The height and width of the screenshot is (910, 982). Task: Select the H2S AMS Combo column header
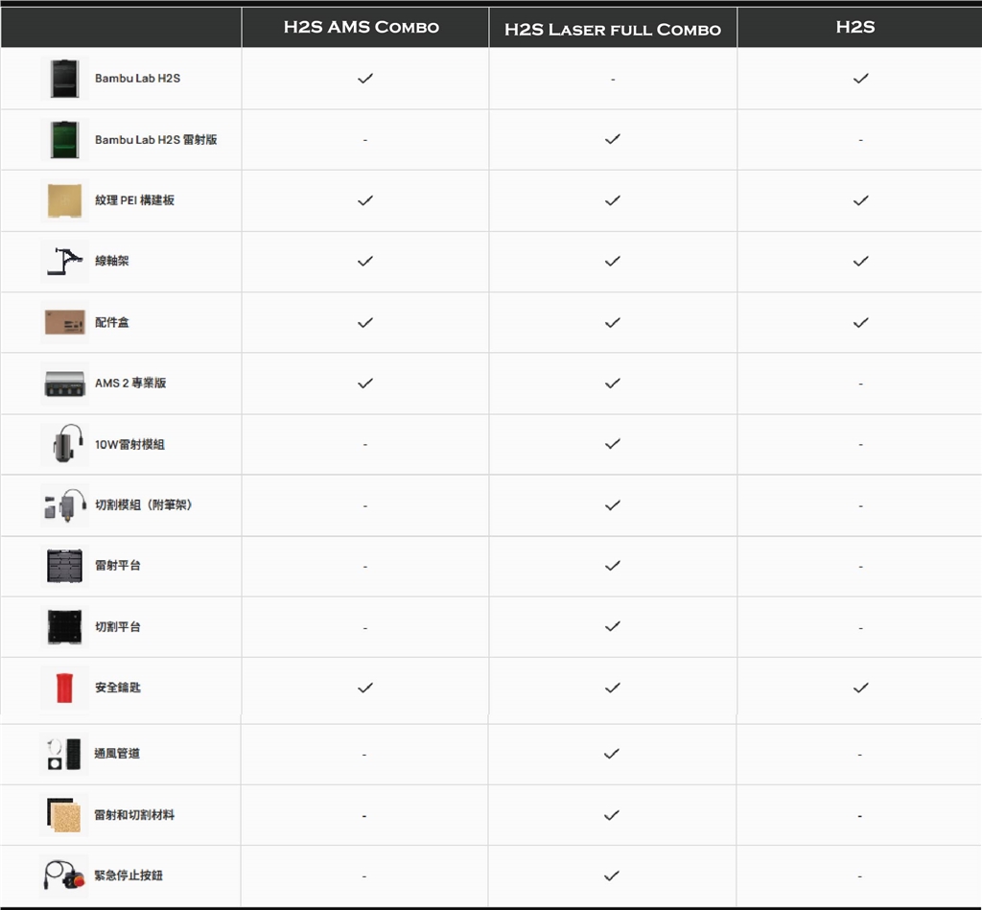362,27
